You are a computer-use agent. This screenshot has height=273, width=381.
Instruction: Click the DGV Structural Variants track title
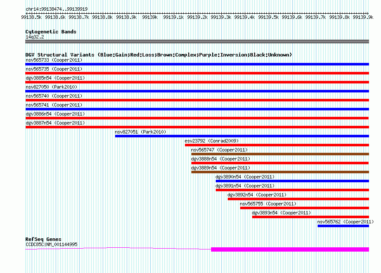coord(158,55)
